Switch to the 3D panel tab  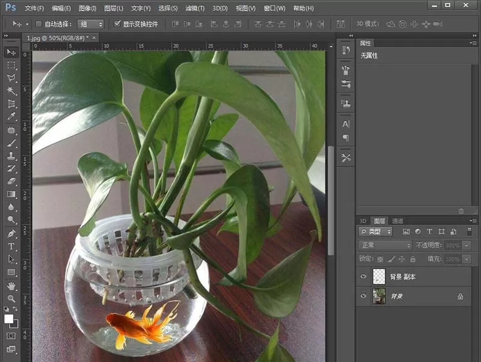pyautogui.click(x=363, y=221)
